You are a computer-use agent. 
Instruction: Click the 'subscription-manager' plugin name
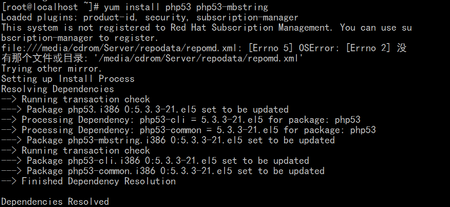[247, 17]
